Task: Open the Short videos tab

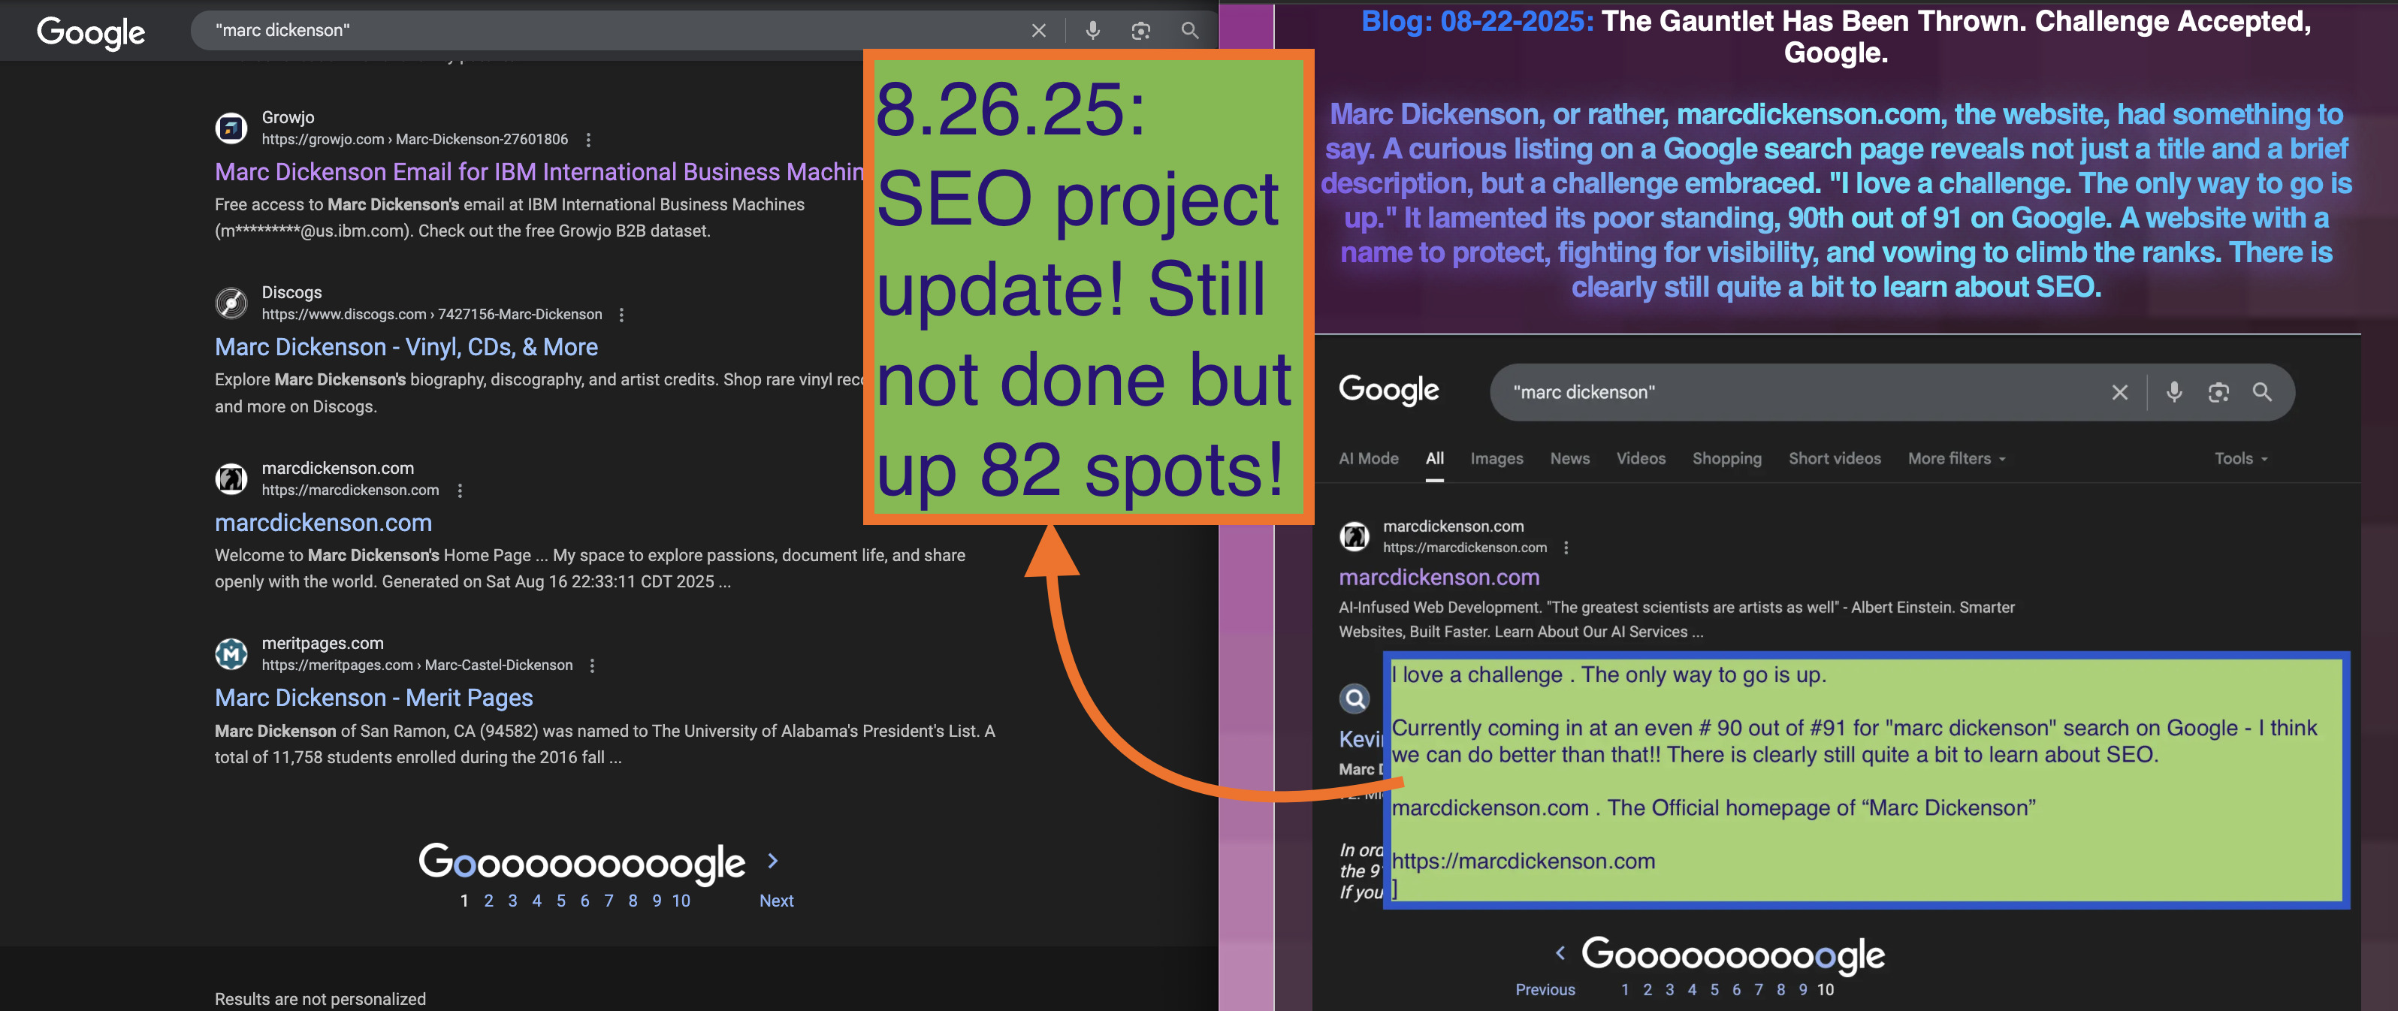Action: pos(1835,458)
